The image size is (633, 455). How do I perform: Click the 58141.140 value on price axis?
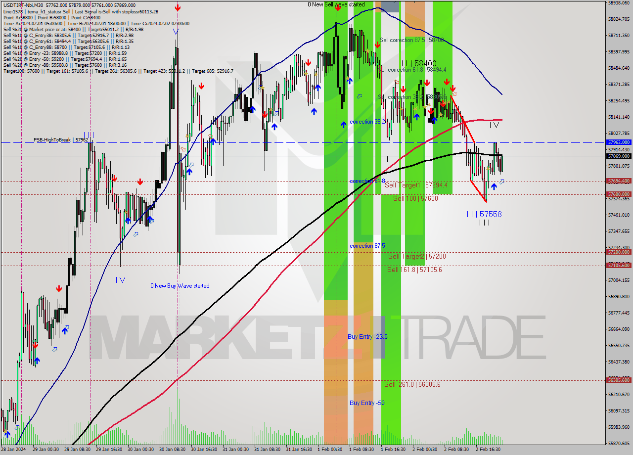[x=619, y=117]
